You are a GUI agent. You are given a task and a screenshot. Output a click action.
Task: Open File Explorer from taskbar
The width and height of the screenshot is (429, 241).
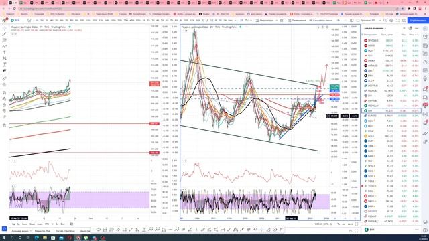coord(45,238)
